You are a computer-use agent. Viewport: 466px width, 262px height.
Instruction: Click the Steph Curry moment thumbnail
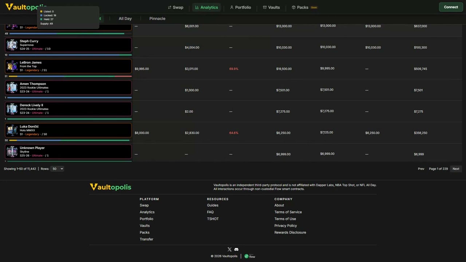[x=12, y=45]
